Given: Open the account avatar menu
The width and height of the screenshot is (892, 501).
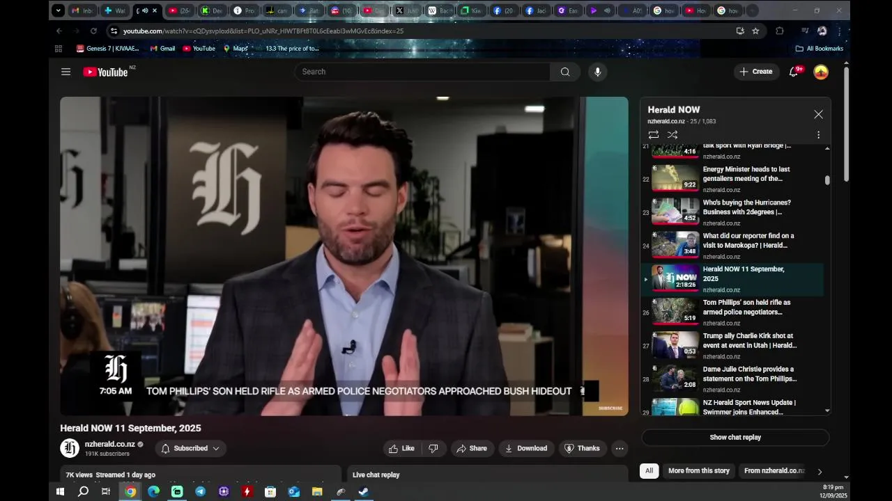Looking at the screenshot, I should pos(821,72).
